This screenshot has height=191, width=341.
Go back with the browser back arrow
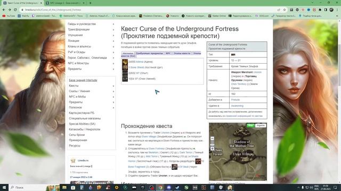[4, 10]
